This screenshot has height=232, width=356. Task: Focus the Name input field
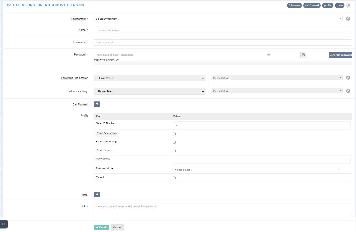(x=223, y=30)
